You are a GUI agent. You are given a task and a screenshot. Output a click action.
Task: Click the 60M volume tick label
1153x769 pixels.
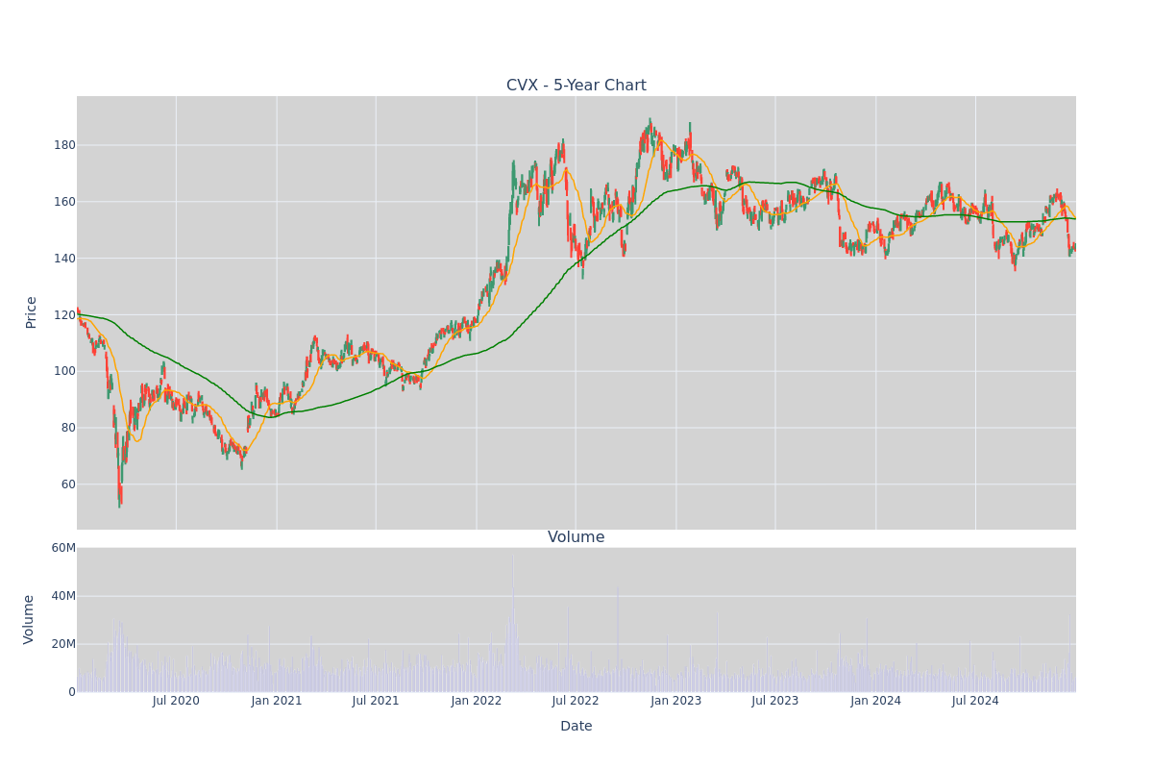[x=63, y=548]
